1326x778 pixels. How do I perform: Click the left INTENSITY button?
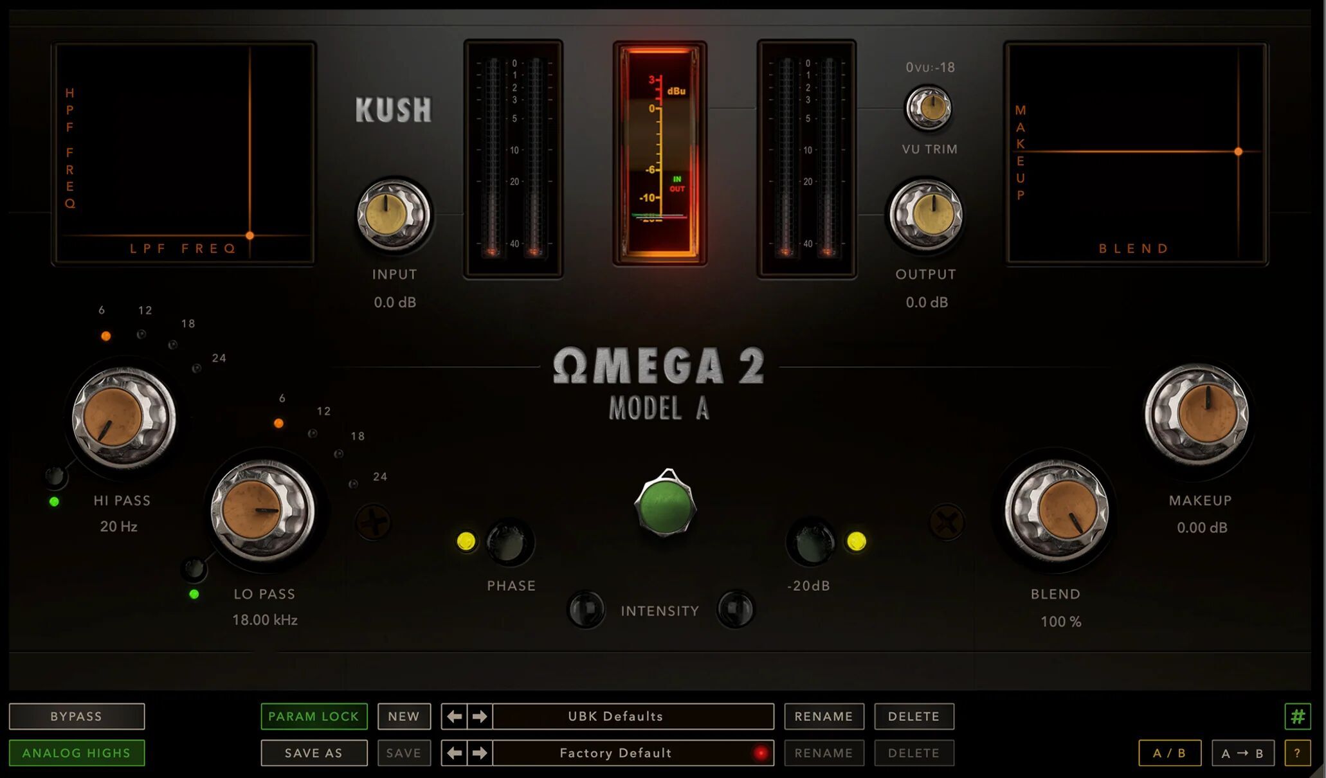click(585, 609)
